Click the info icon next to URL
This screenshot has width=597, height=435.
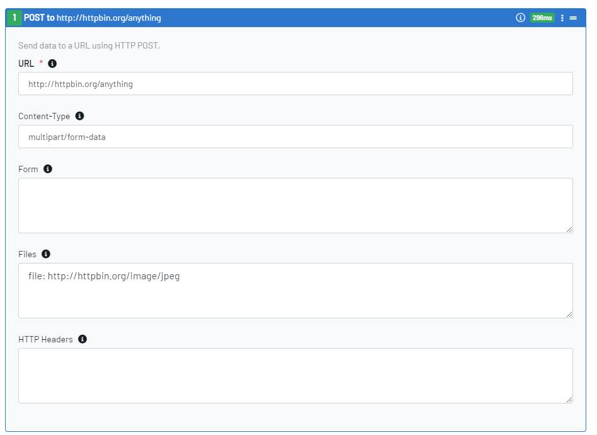click(x=52, y=64)
